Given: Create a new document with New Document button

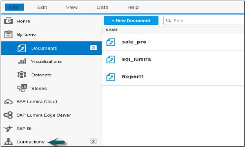Looking at the screenshot, I should point(131,20).
